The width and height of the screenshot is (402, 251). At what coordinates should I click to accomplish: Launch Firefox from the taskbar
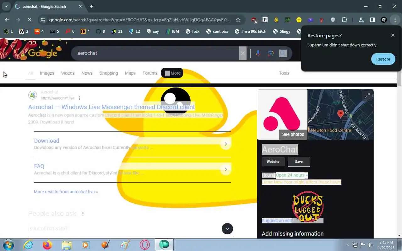(x=47, y=245)
